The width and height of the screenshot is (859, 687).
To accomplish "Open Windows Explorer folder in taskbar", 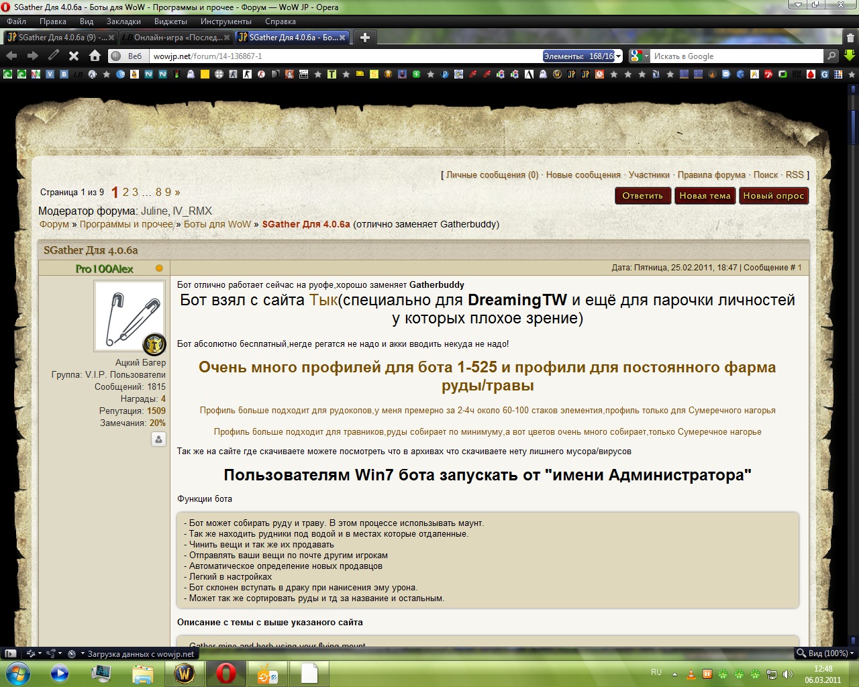I will pos(143,673).
